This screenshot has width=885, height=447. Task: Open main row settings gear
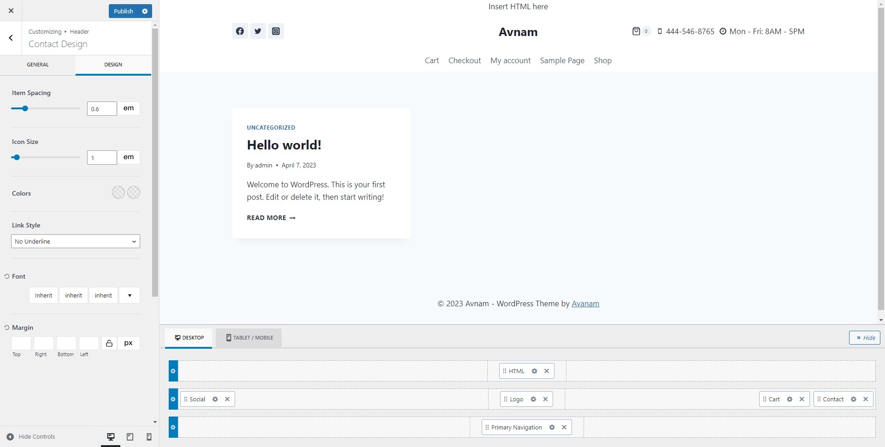(x=173, y=399)
